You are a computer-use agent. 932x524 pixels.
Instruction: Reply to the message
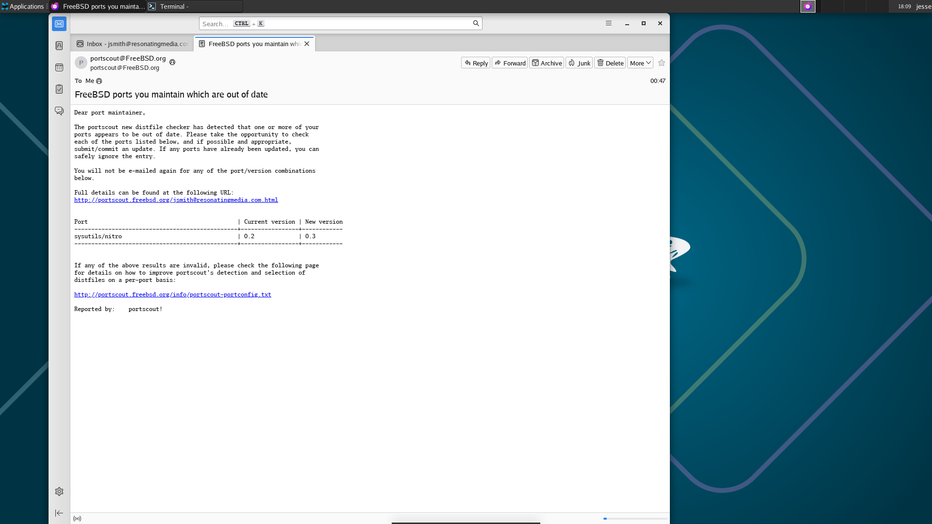[476, 63]
